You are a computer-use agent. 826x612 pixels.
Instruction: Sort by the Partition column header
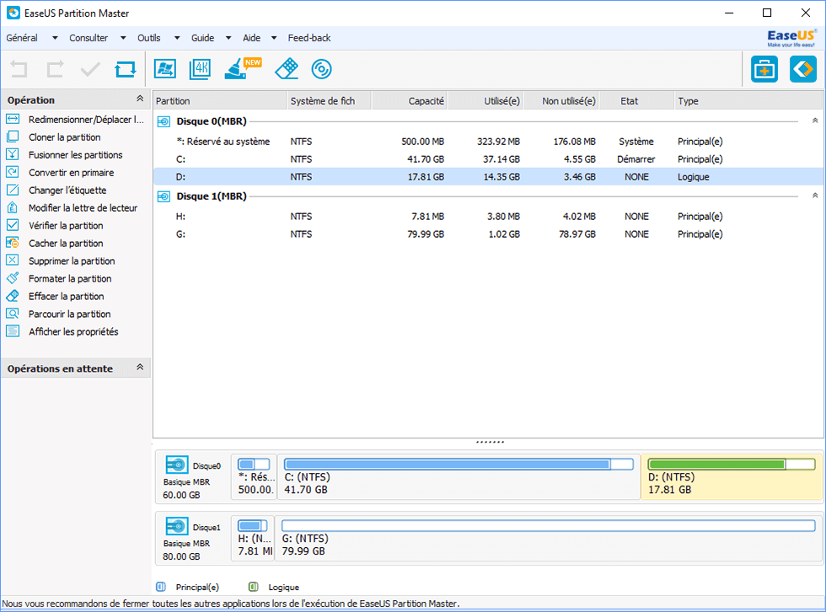(220, 100)
